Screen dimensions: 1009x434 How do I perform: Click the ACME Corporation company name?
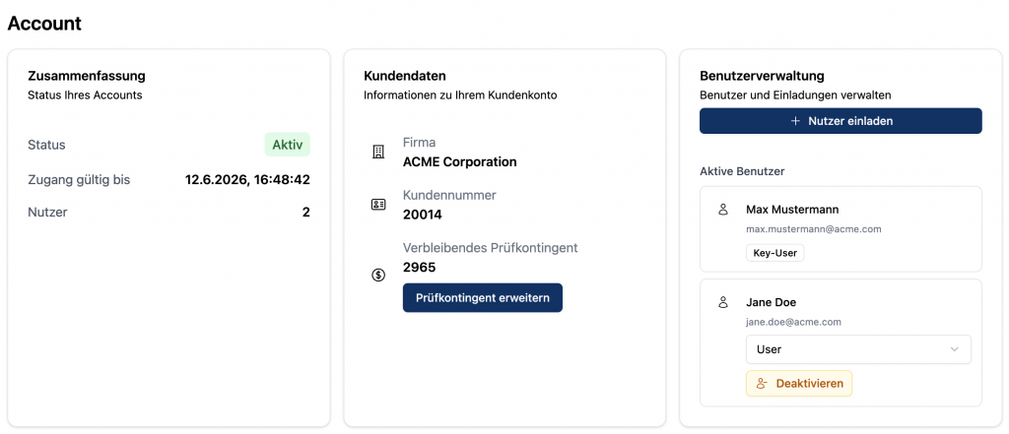459,161
